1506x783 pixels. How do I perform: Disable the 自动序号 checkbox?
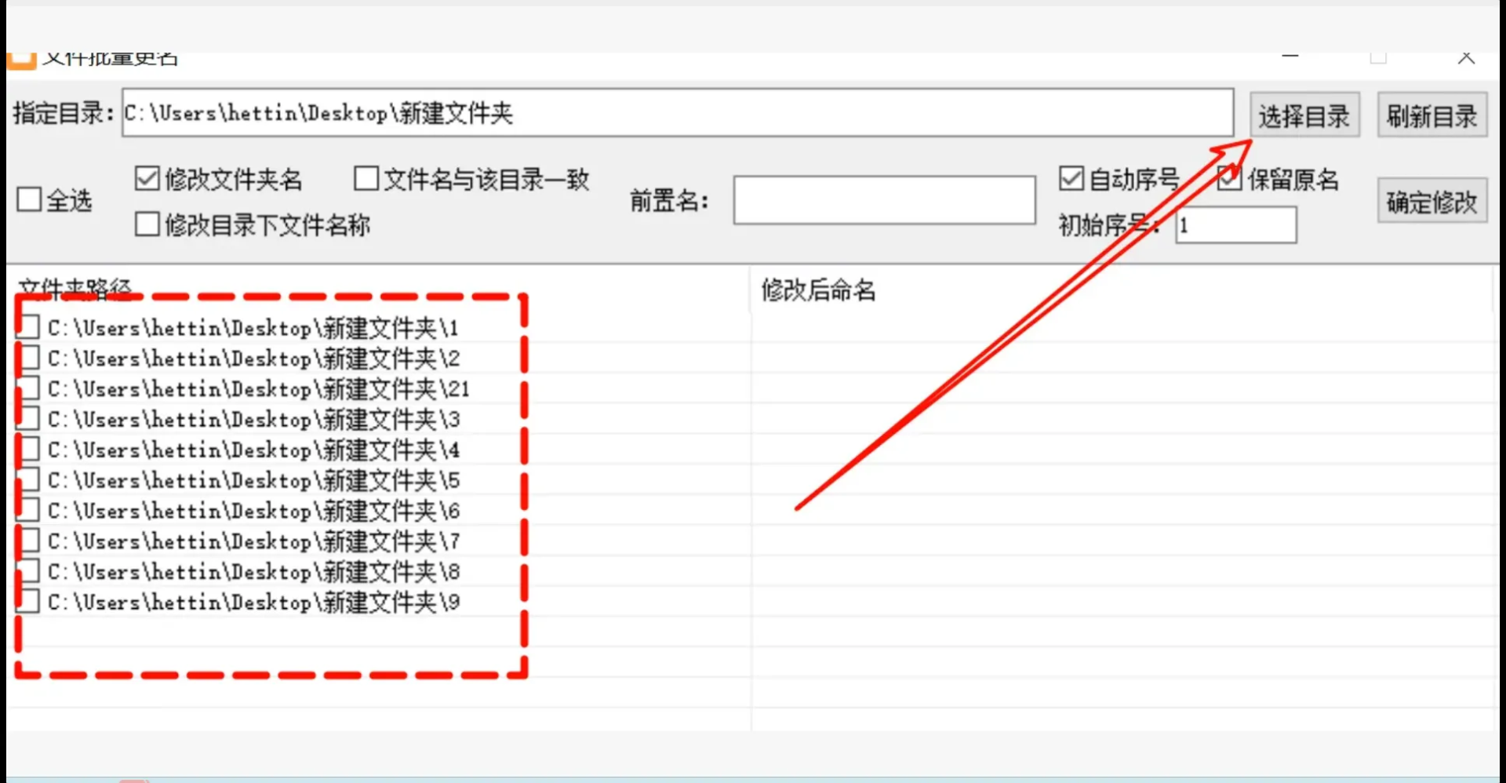pos(1071,178)
